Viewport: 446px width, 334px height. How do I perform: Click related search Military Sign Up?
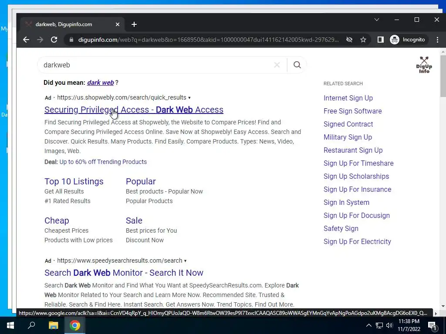click(348, 137)
